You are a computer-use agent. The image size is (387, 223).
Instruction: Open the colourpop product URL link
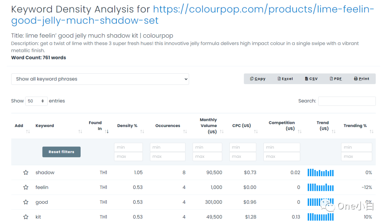(192, 15)
